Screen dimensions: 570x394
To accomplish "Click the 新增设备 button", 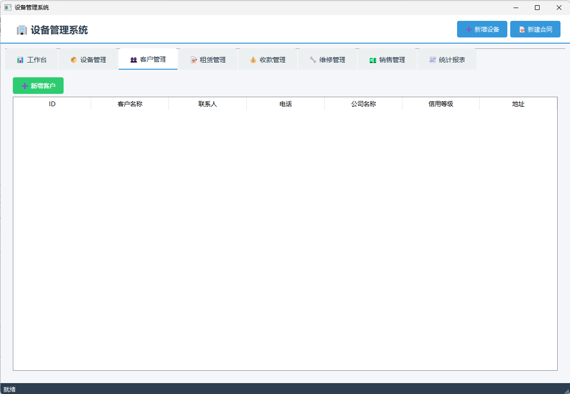I will click(x=482, y=29).
